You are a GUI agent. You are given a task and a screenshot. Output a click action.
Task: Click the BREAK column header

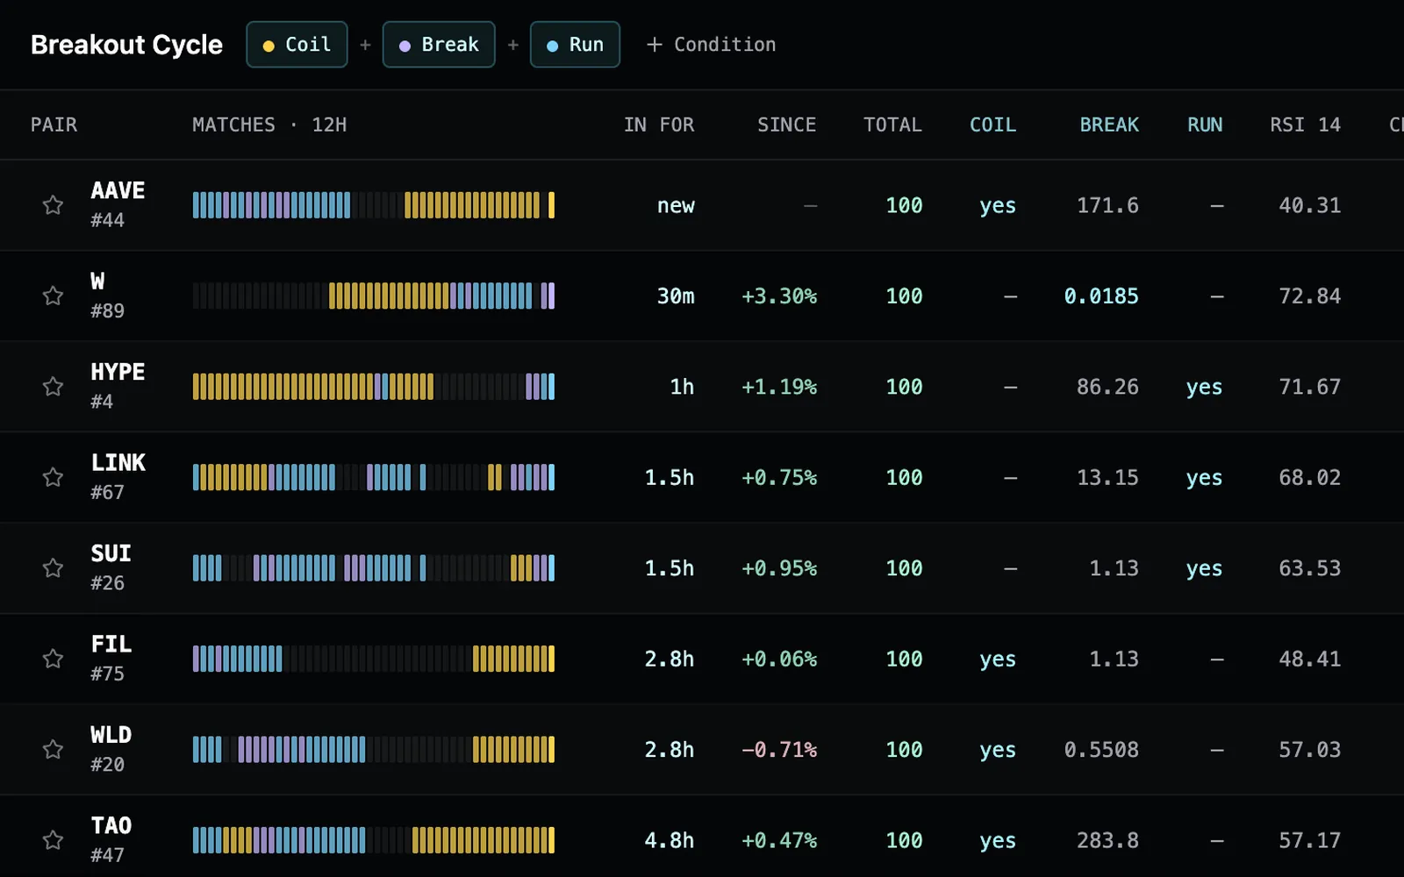click(1109, 125)
